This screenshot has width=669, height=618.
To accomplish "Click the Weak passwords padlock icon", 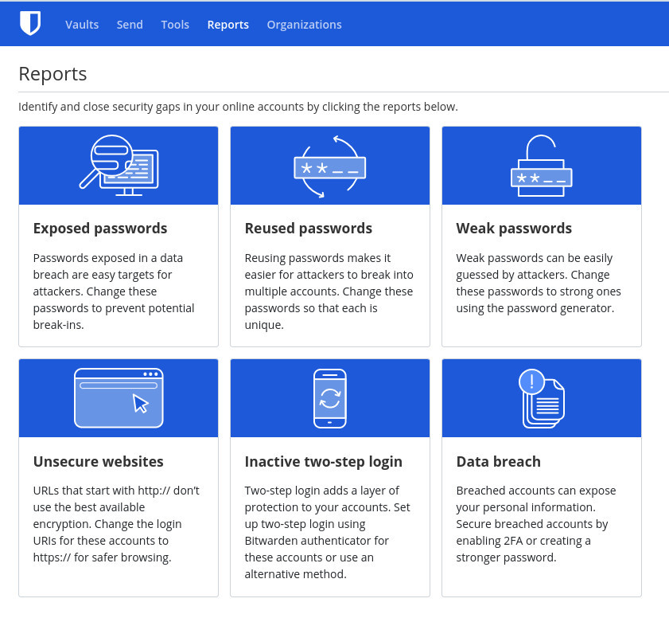I will tap(541, 166).
